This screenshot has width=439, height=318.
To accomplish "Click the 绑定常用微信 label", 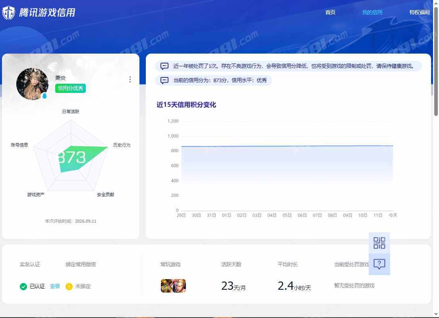I will 81,264.
